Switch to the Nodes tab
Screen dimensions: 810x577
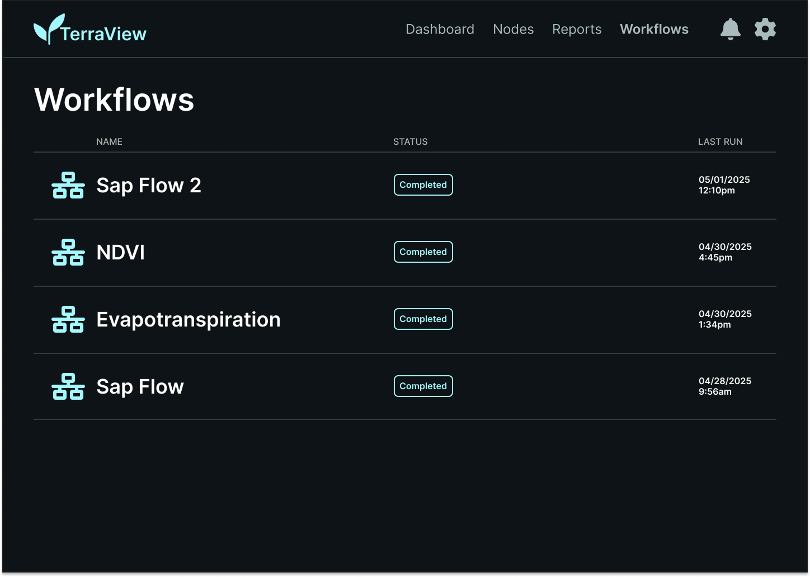[513, 29]
